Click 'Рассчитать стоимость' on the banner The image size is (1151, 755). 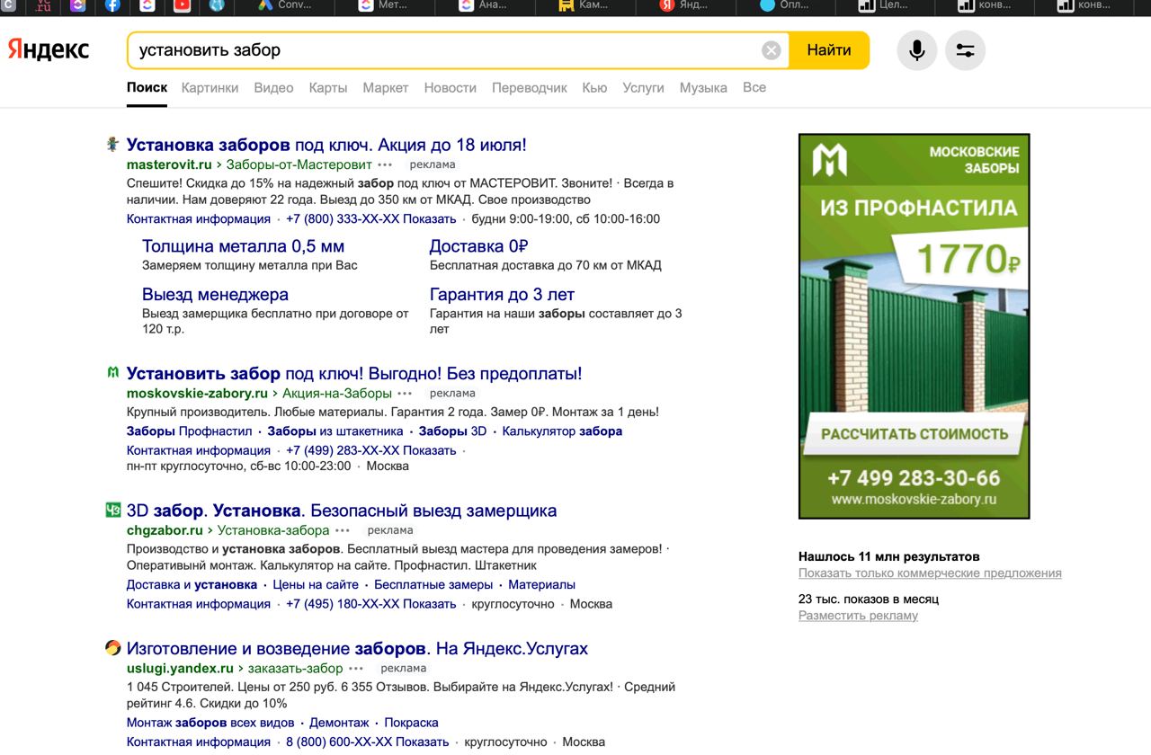click(915, 433)
